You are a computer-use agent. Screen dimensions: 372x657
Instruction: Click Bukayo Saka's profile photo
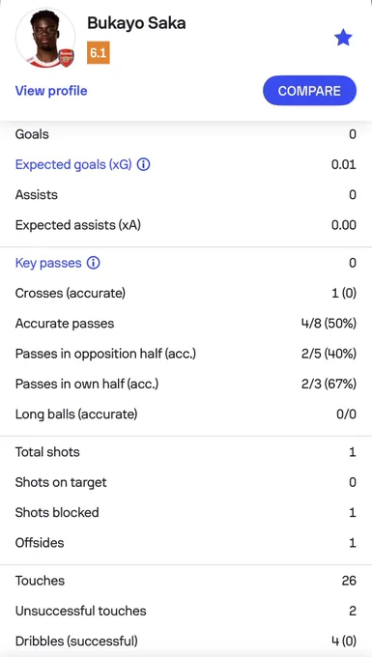point(45,38)
